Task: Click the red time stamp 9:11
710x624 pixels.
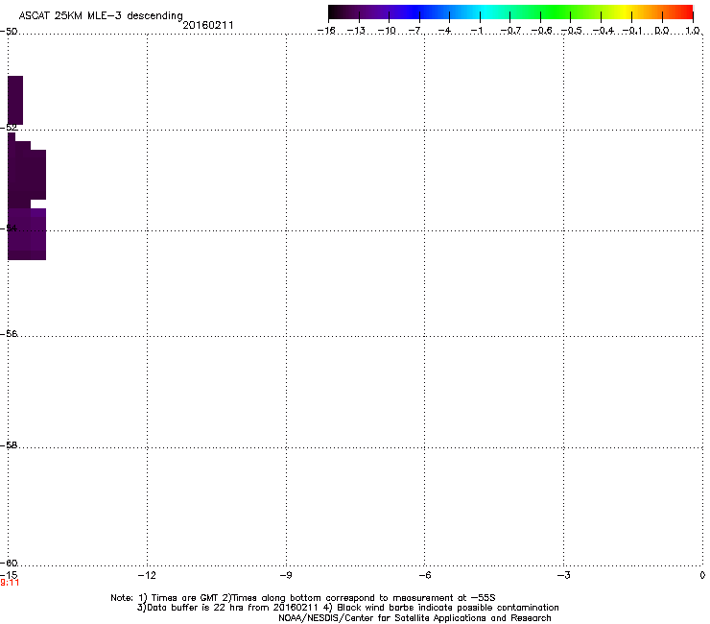Action: (x=10, y=583)
